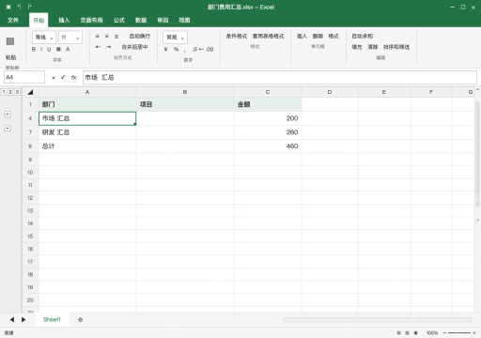
Task: Open the Name Box showing A4
Action: pyautogui.click(x=24, y=77)
